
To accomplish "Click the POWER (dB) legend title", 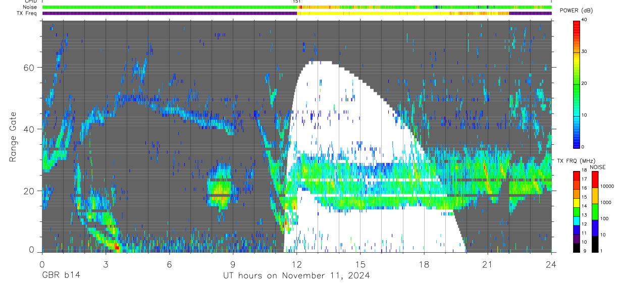I will 576,11.
